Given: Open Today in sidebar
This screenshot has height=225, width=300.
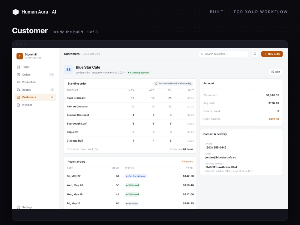Looking at the screenshot, I should coord(35,67).
